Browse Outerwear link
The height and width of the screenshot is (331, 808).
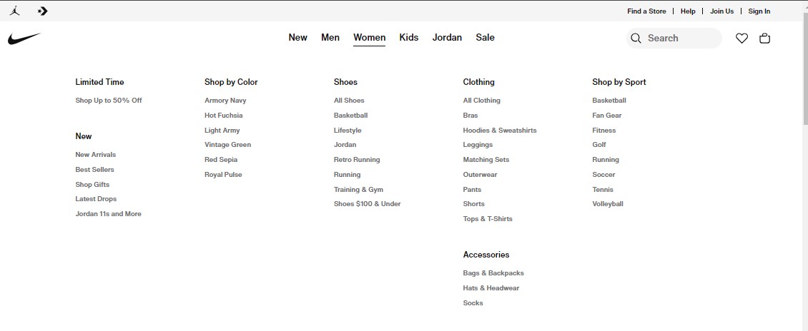point(480,175)
